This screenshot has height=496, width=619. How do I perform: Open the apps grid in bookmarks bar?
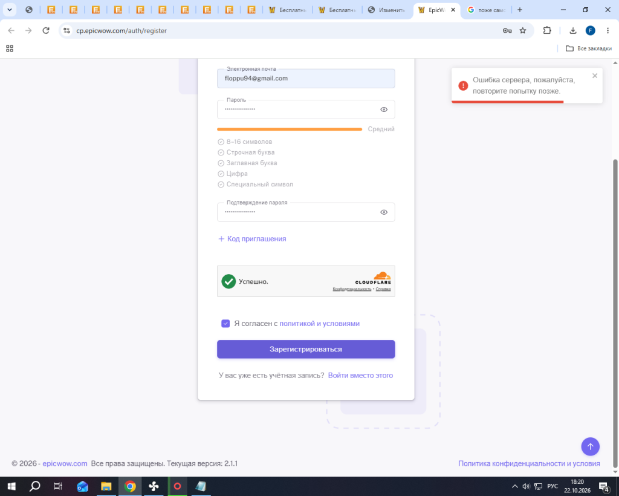coord(10,48)
